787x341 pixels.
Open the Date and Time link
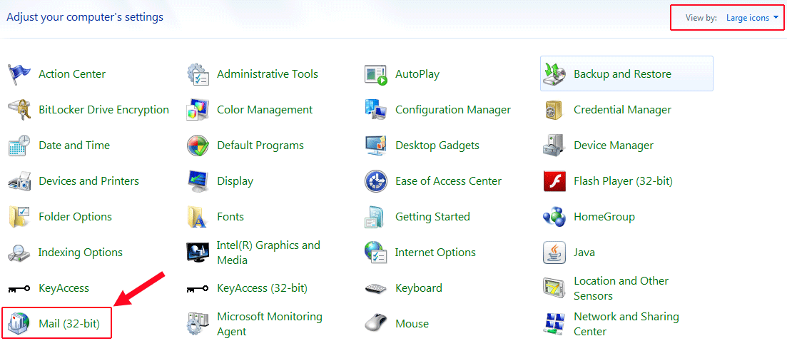click(74, 146)
